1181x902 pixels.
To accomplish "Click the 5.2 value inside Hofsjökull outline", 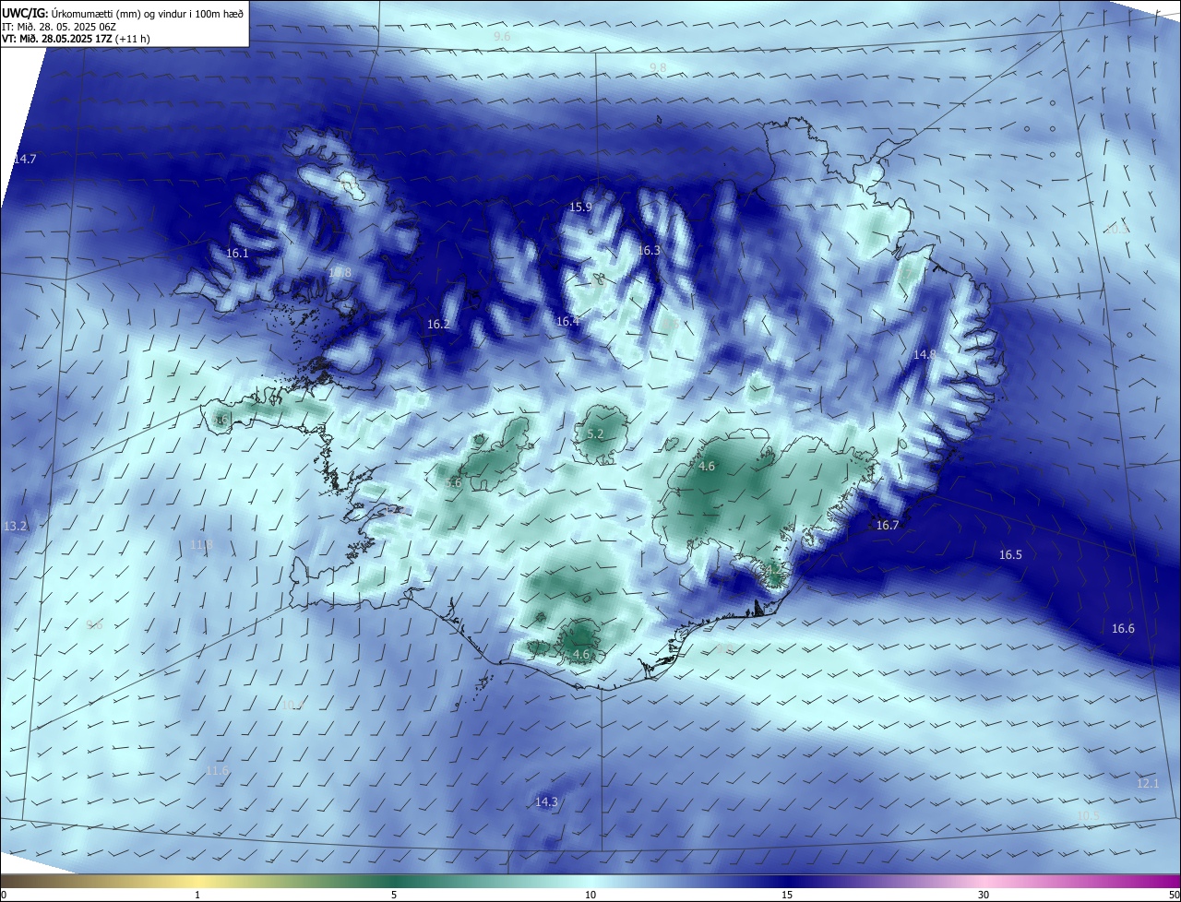I will tap(595, 434).
